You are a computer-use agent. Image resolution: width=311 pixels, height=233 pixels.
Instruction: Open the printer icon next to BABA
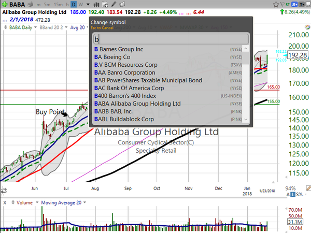click(x=30, y=4)
